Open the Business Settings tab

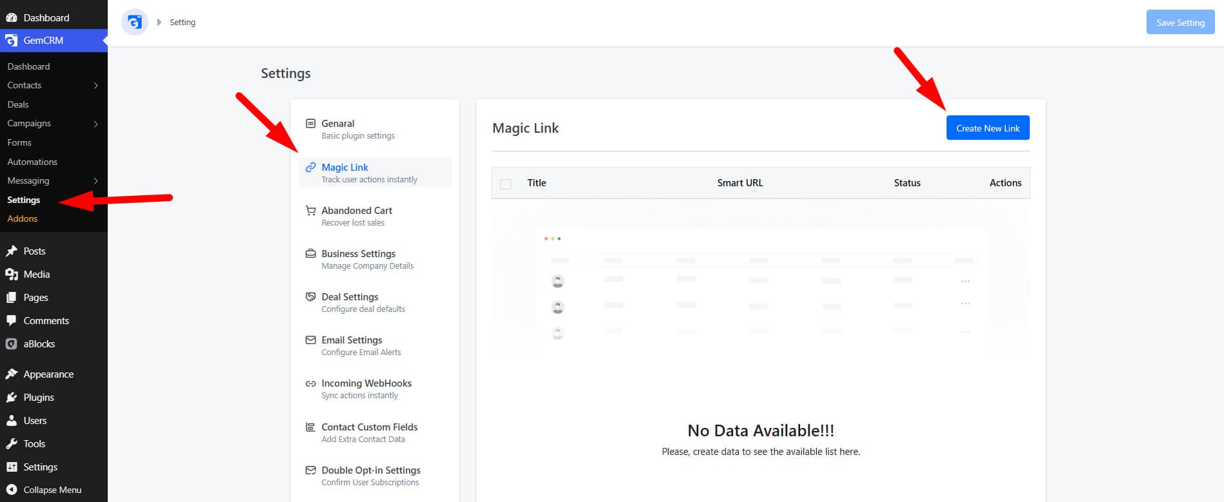click(375, 259)
